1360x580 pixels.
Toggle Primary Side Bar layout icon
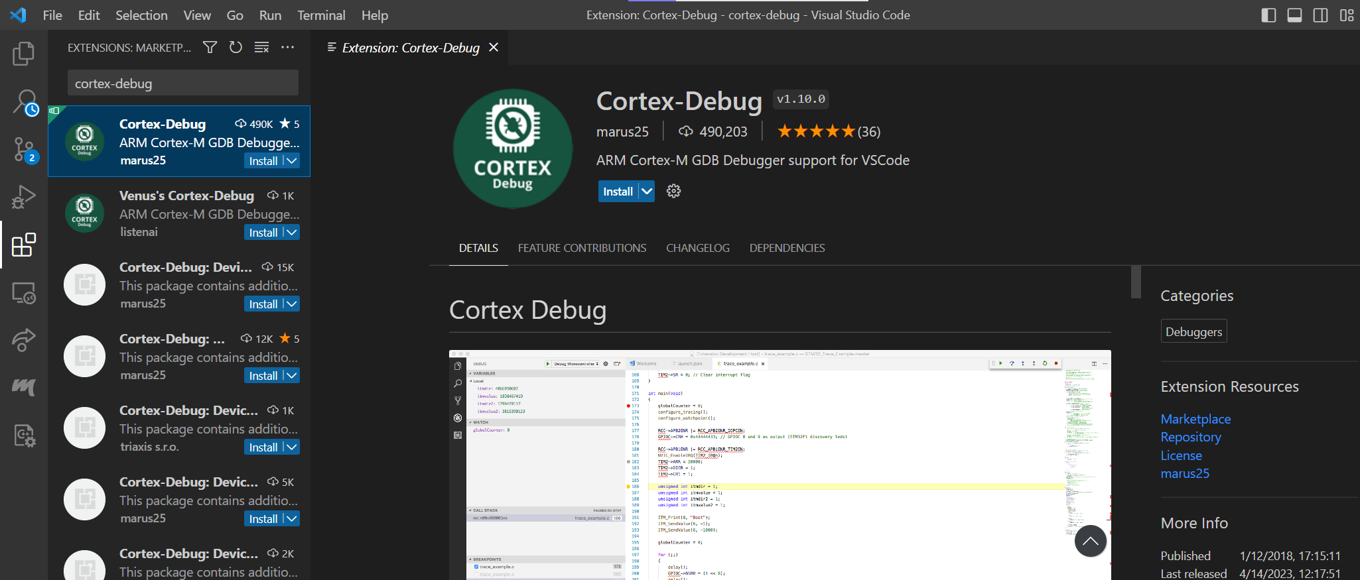tap(1268, 15)
